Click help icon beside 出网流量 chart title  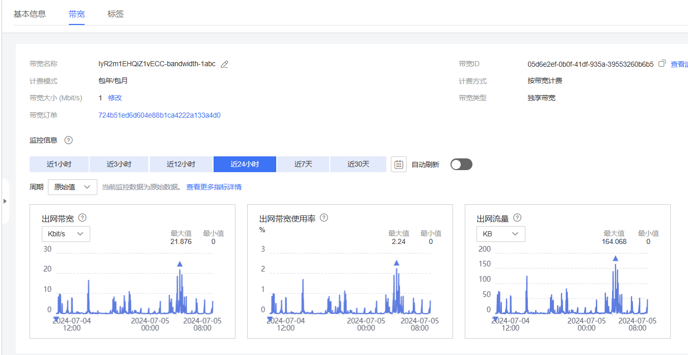click(517, 218)
